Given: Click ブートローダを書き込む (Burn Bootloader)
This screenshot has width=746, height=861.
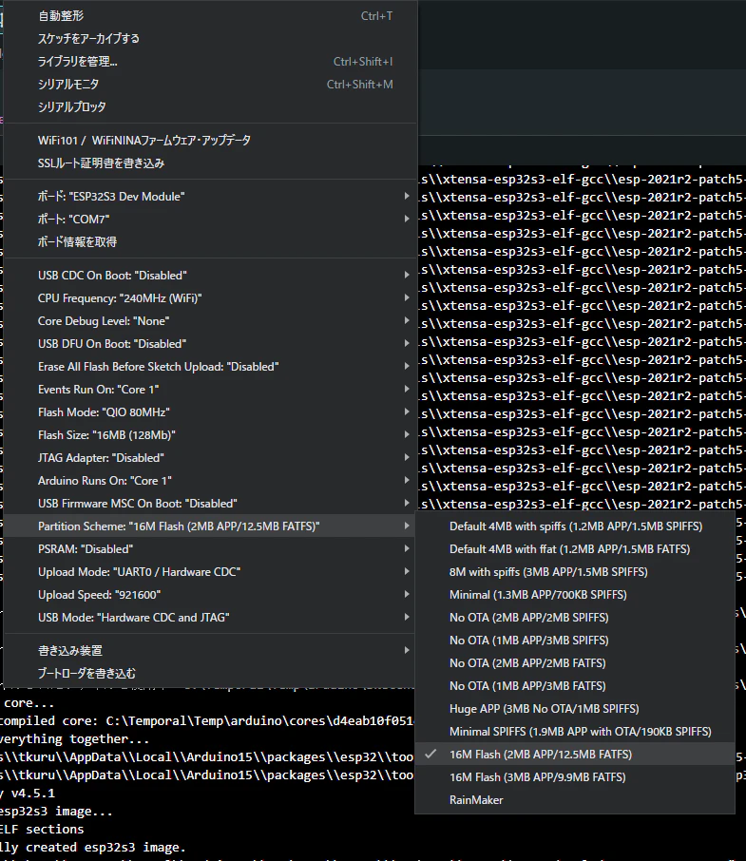Looking at the screenshot, I should (x=210, y=673).
